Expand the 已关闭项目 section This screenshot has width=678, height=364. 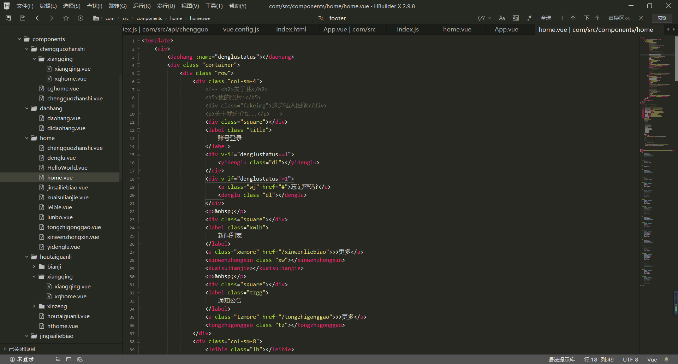pos(5,349)
